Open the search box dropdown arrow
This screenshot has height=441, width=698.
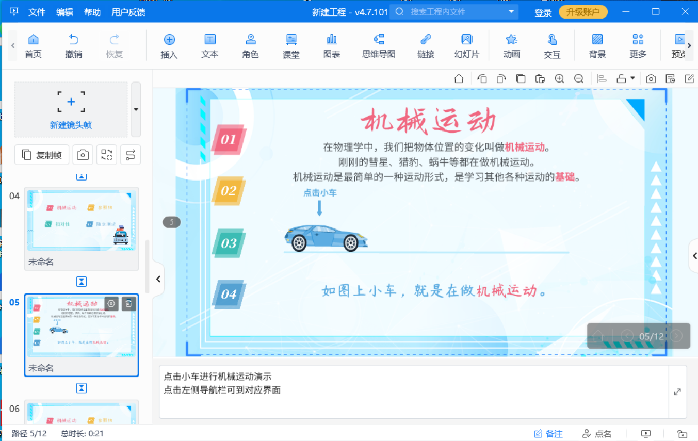coord(511,11)
